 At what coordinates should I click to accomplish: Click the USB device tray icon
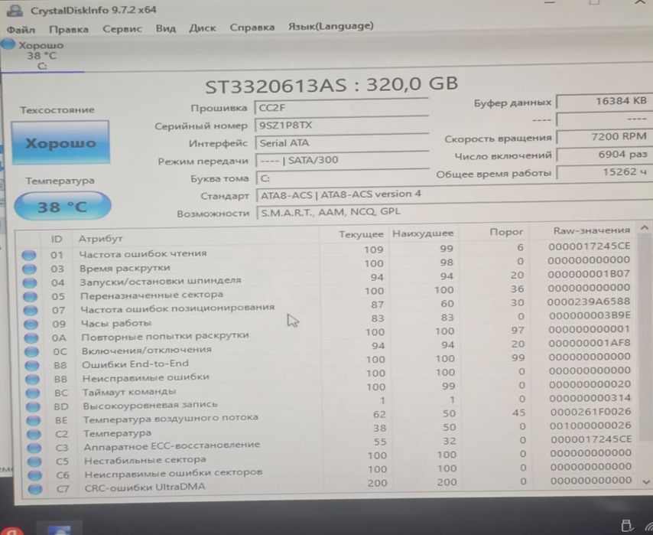coord(625,526)
